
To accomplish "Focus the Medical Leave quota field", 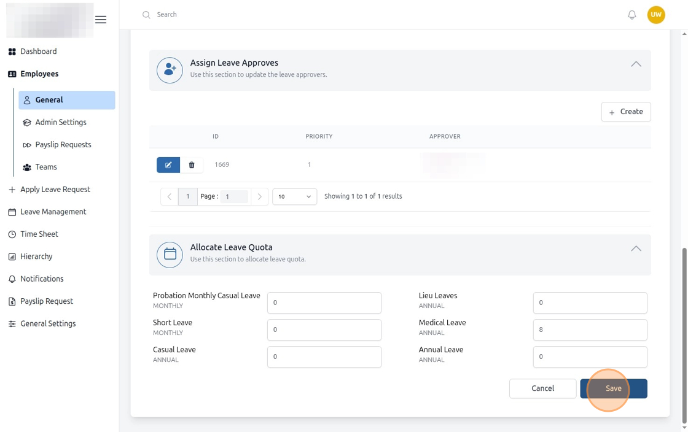I will pos(590,330).
